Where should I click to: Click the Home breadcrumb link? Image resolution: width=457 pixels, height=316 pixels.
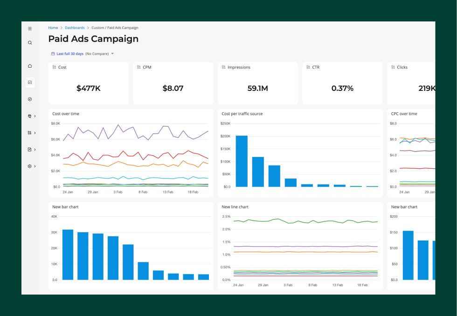(x=53, y=27)
